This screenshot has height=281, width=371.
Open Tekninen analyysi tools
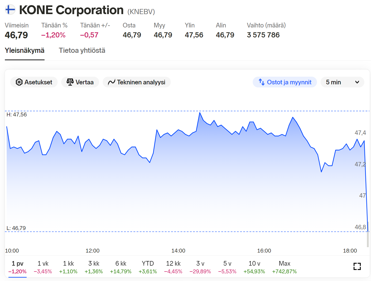click(x=137, y=82)
